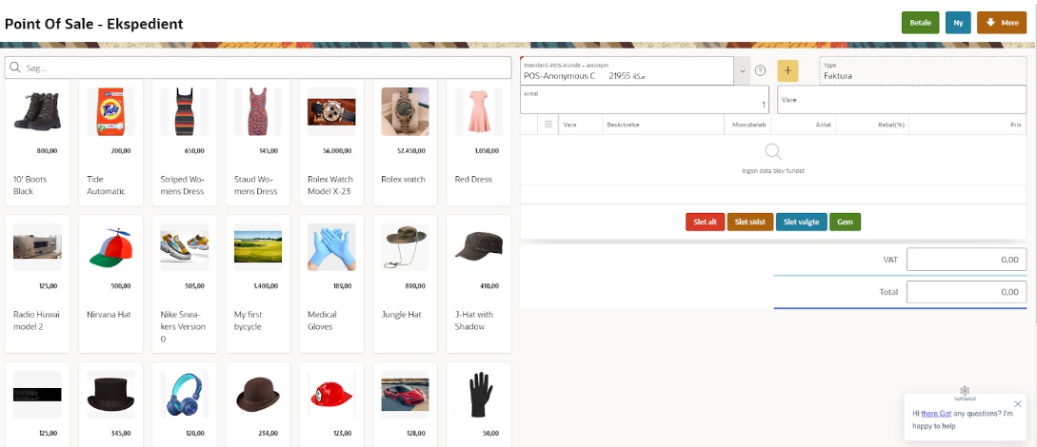
Task: Save the sale with Gem
Action: [x=845, y=222]
